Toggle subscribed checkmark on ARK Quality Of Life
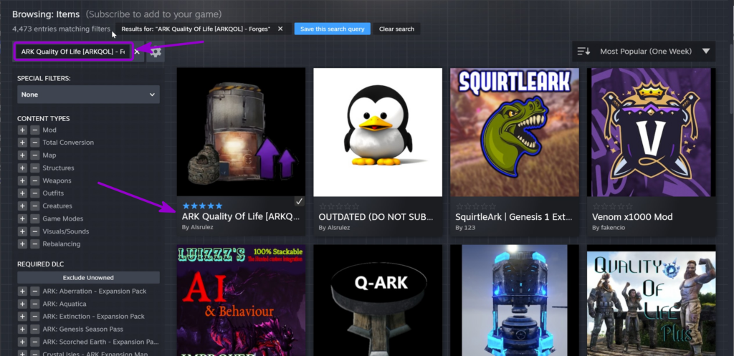 (x=299, y=201)
